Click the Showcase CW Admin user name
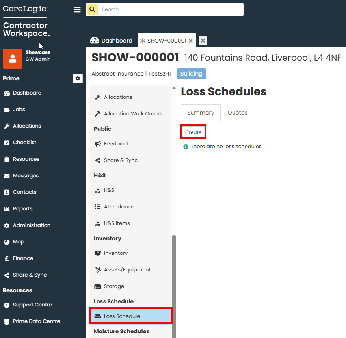Viewport: 346px width, 338px height. [38, 56]
